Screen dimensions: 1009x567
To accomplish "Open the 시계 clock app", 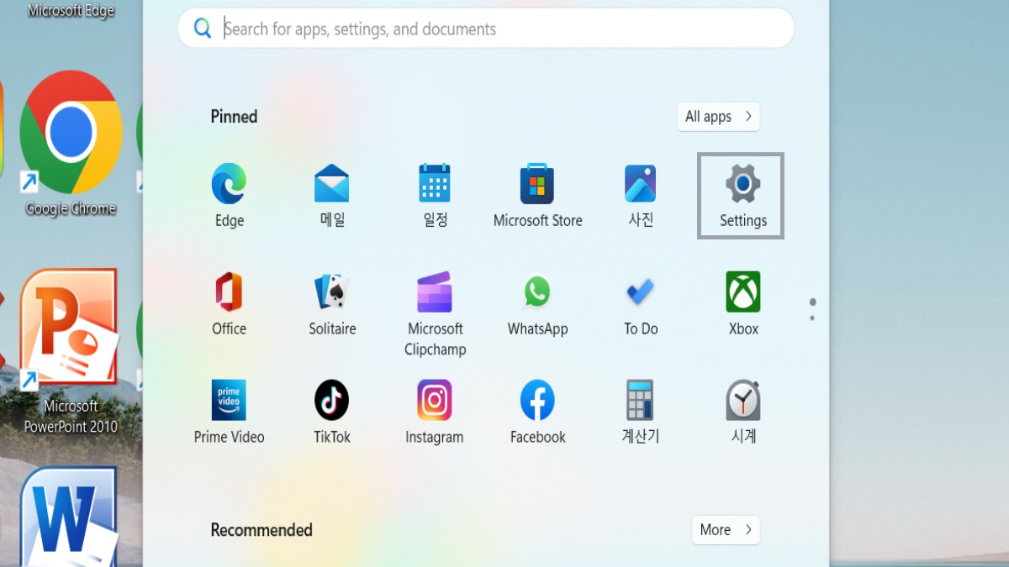I will (743, 412).
